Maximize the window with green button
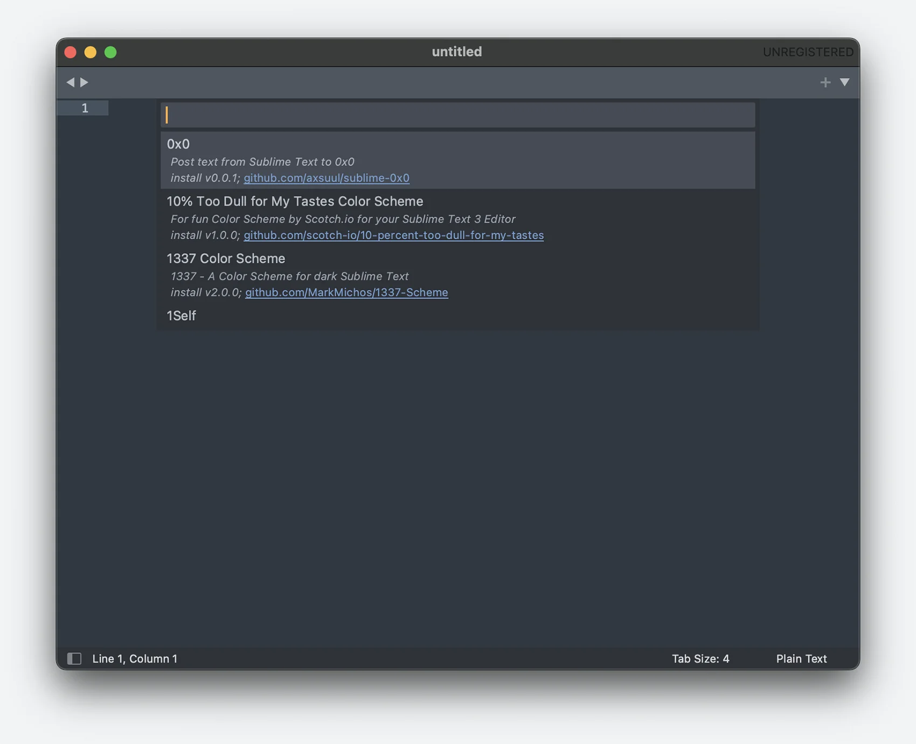Image resolution: width=916 pixels, height=744 pixels. point(110,52)
